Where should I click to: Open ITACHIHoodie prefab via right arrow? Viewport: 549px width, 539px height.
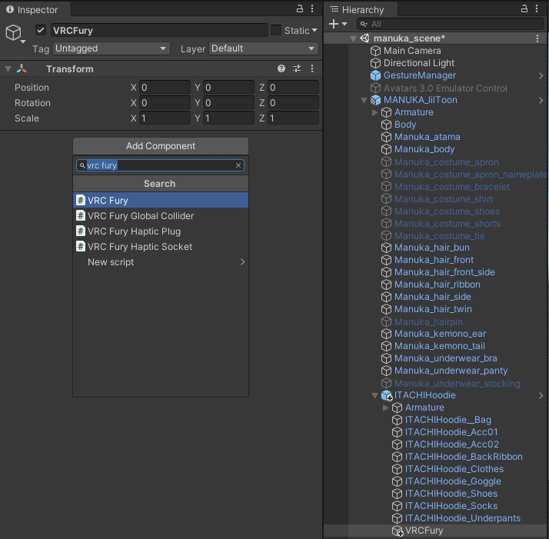click(541, 396)
